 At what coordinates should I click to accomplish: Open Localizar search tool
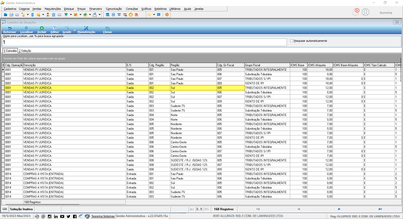click(26, 30)
